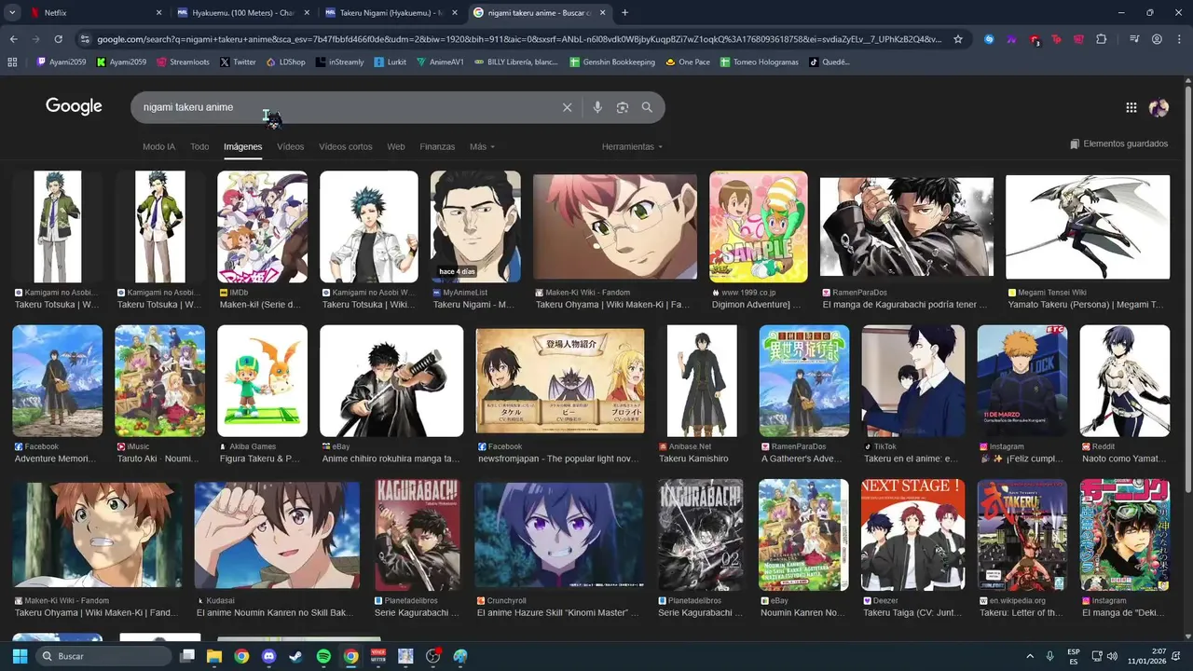Click the page vertical scrollbar
This screenshot has height=671, width=1193.
click(x=1187, y=359)
